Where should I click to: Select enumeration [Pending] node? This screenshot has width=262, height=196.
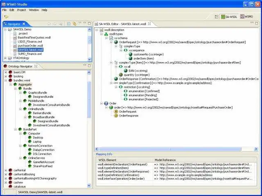click(x=143, y=95)
